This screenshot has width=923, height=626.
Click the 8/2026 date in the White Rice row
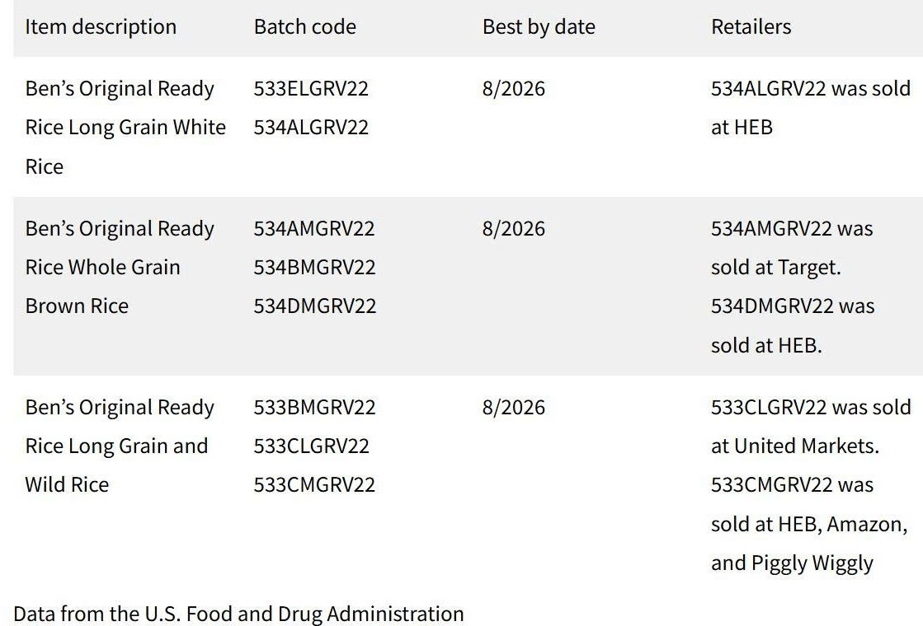[513, 88]
